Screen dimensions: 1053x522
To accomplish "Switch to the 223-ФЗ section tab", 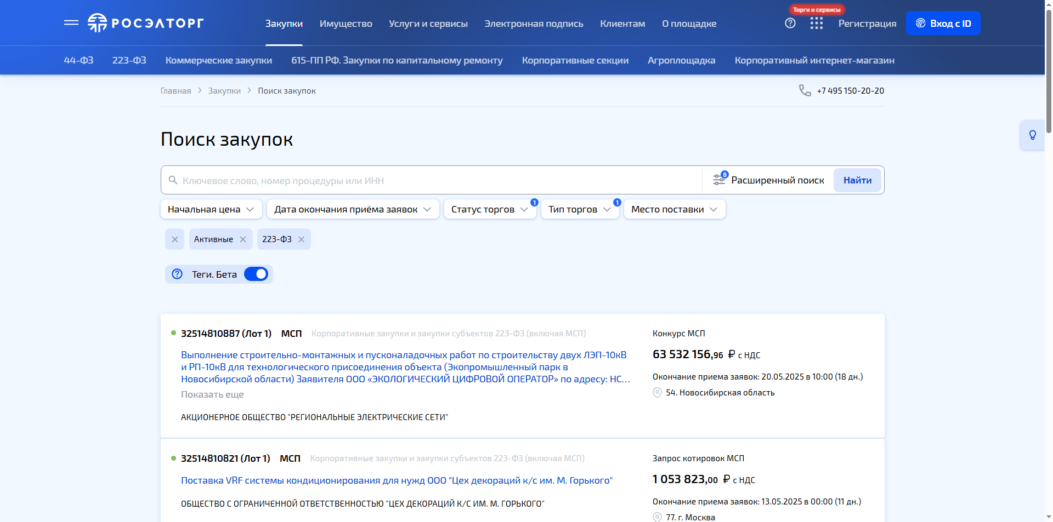I will 129,60.
